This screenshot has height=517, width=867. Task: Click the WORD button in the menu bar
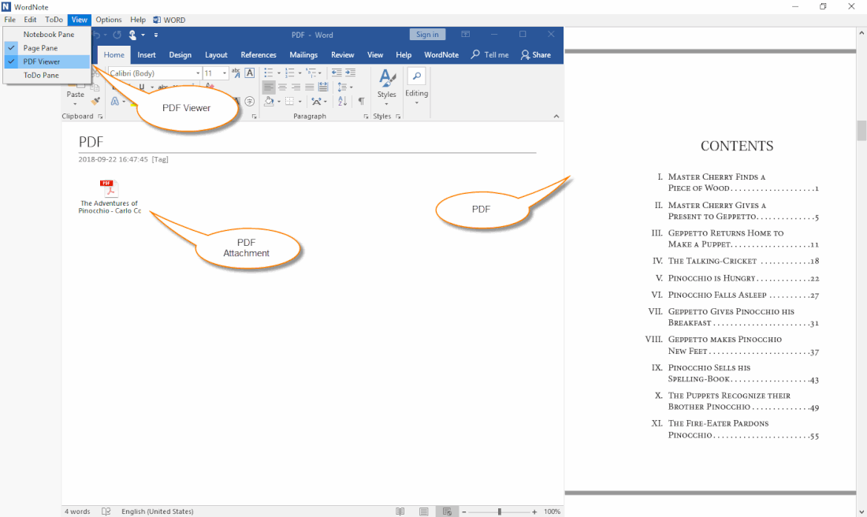click(x=169, y=20)
